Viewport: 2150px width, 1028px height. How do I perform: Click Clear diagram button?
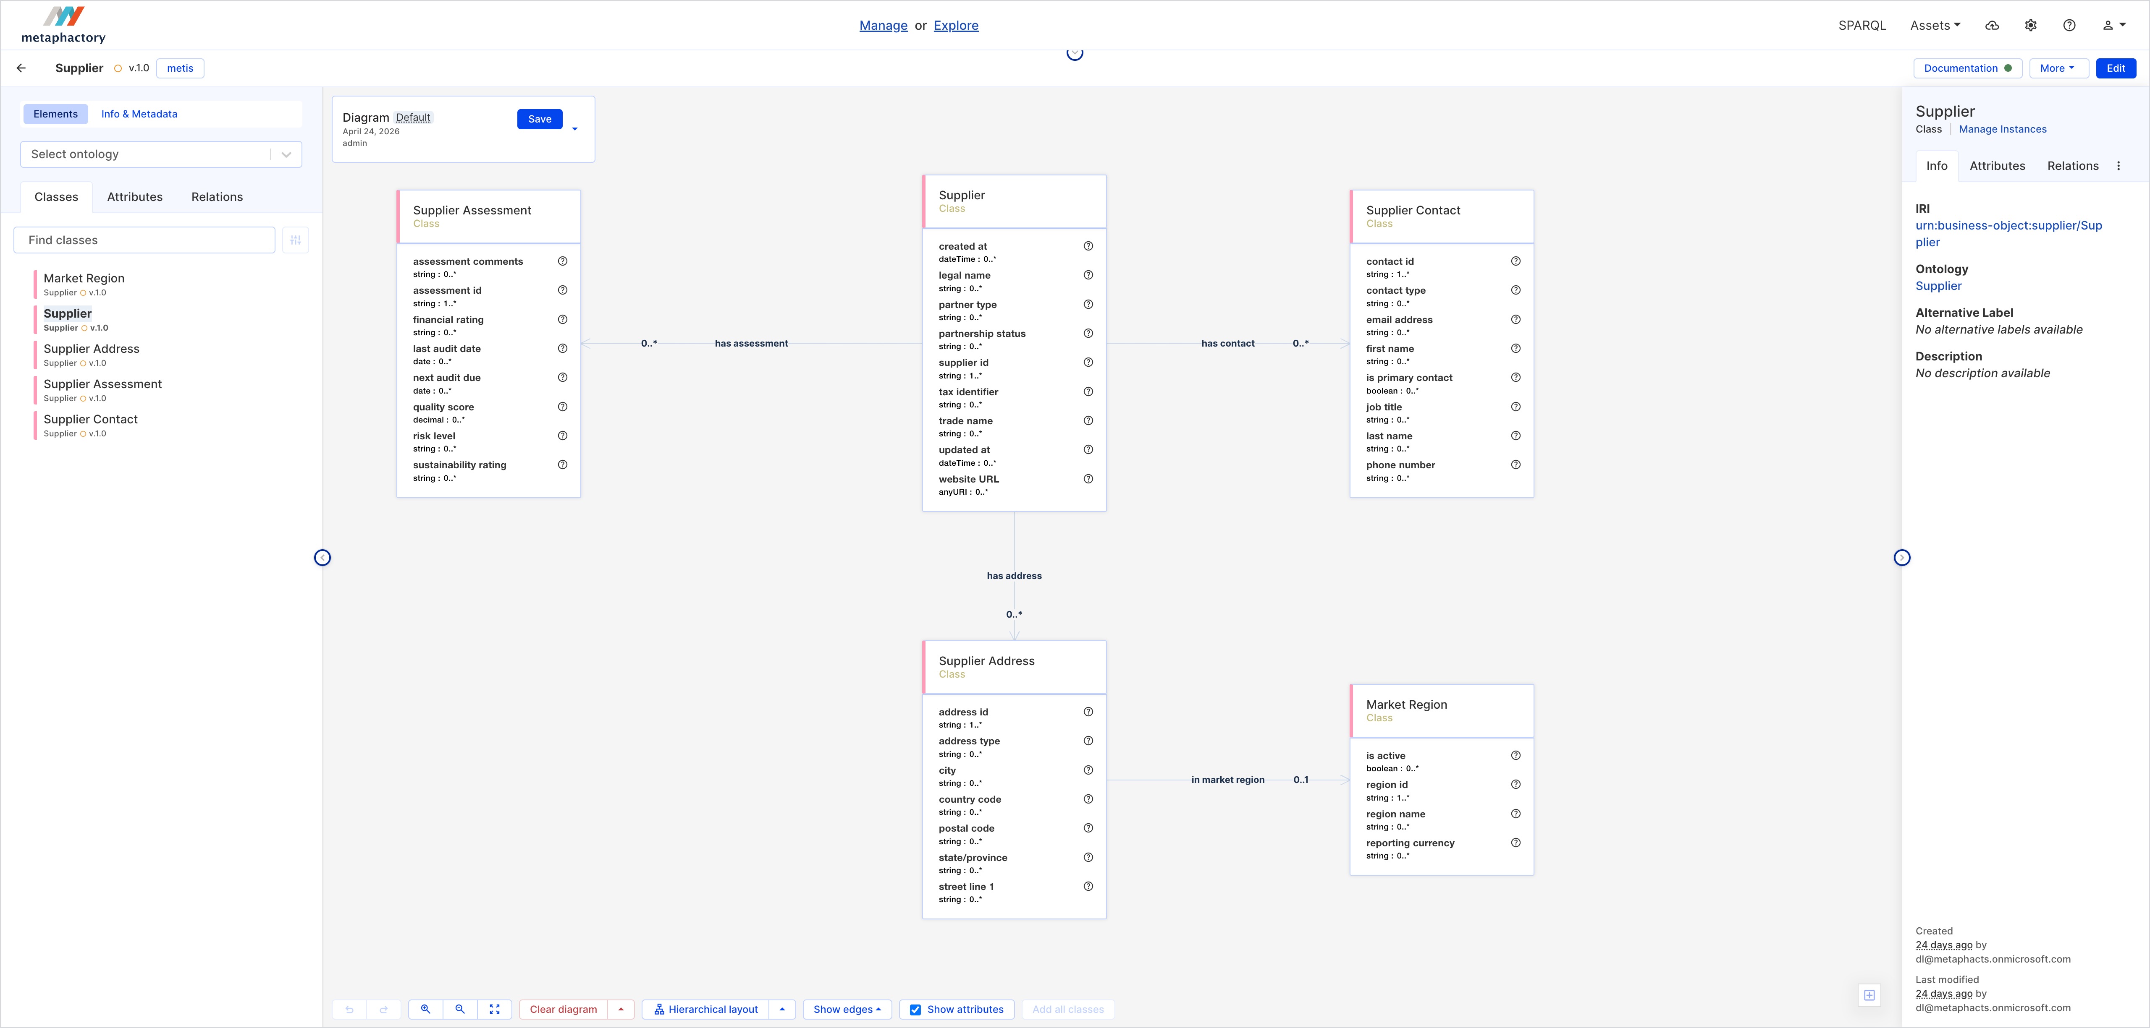(564, 1010)
